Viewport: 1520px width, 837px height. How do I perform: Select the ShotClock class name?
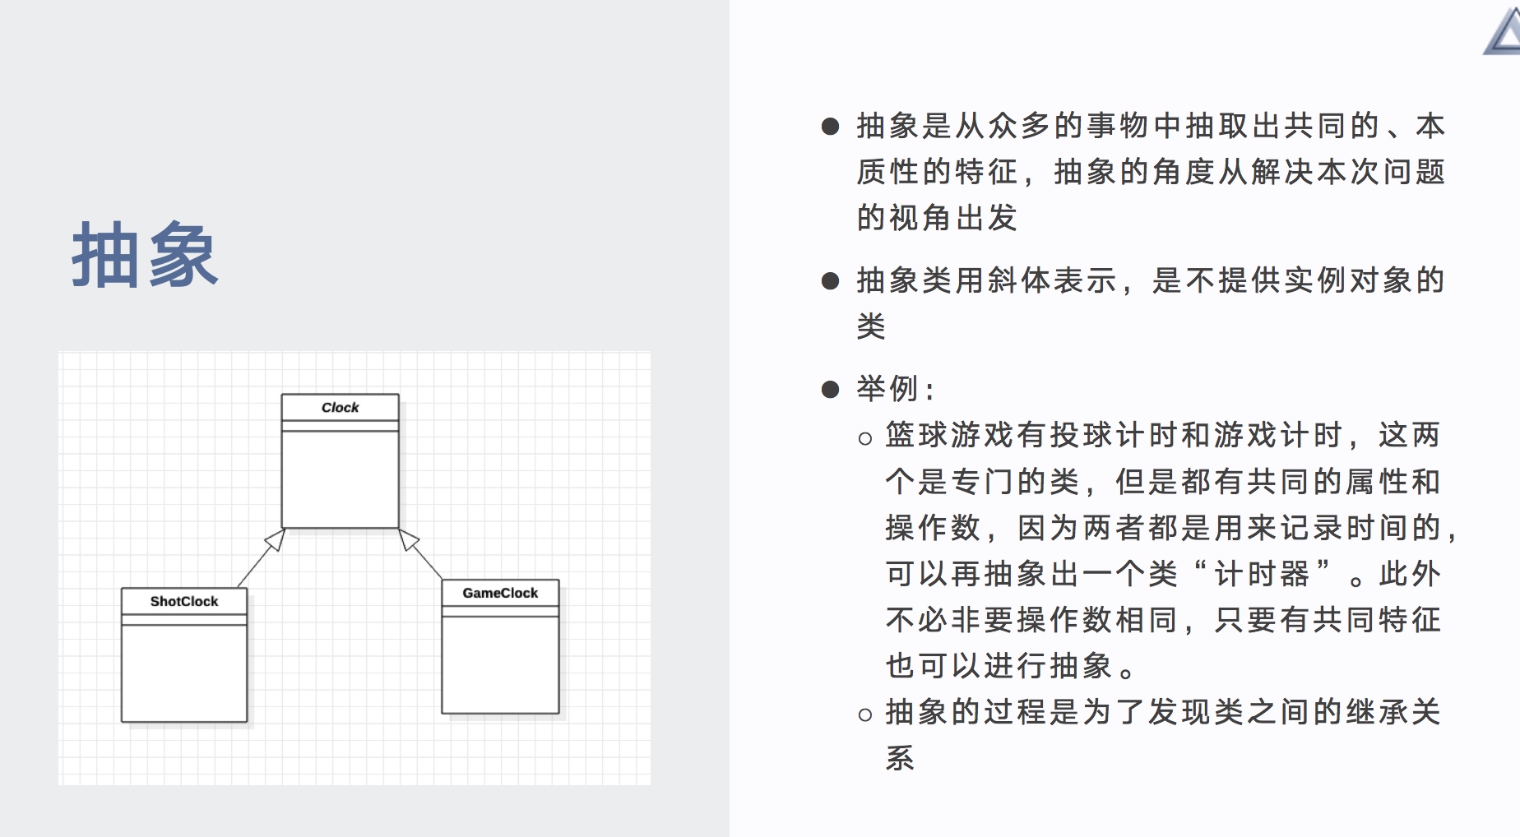pyautogui.click(x=184, y=601)
